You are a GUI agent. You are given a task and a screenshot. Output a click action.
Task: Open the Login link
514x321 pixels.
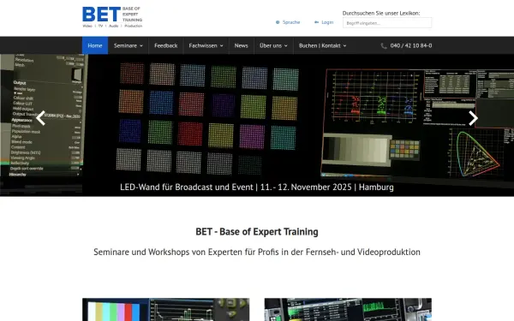pyautogui.click(x=327, y=22)
